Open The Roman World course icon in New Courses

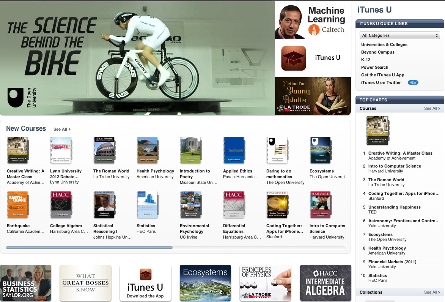(x=104, y=150)
